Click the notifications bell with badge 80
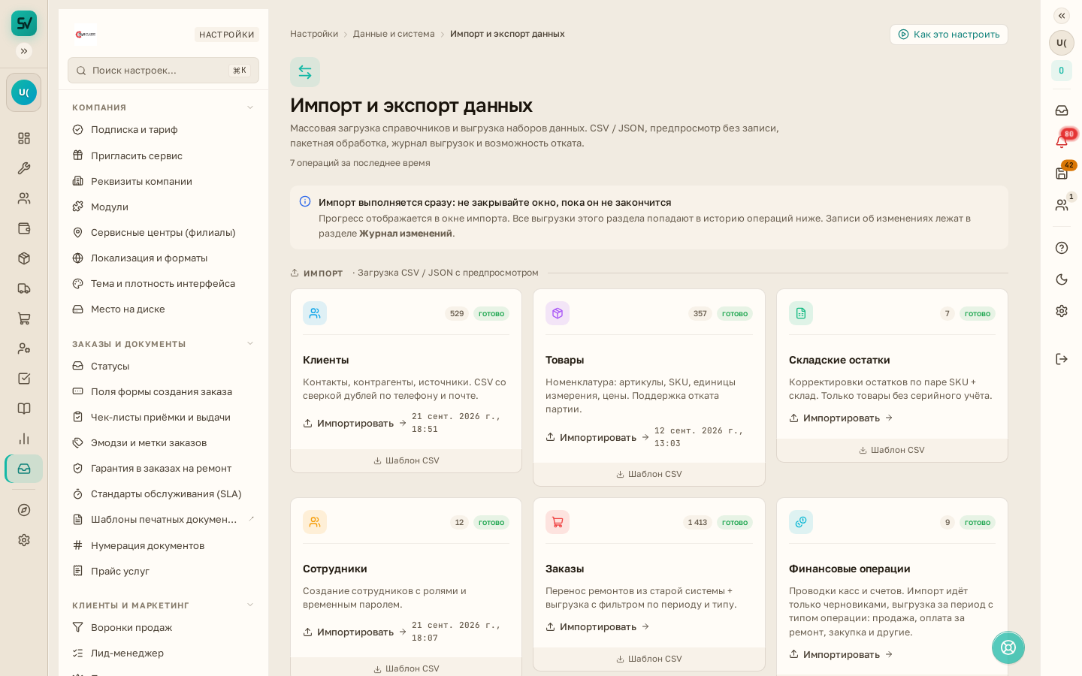The image size is (1082, 676). point(1062,141)
